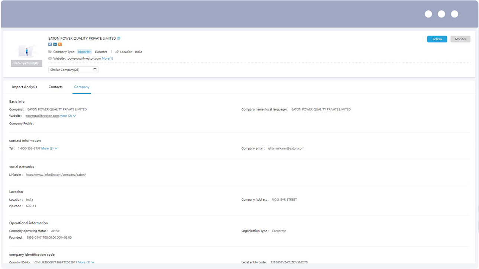
Task: Click the window icon inside Similar Company box
Action: click(x=95, y=70)
